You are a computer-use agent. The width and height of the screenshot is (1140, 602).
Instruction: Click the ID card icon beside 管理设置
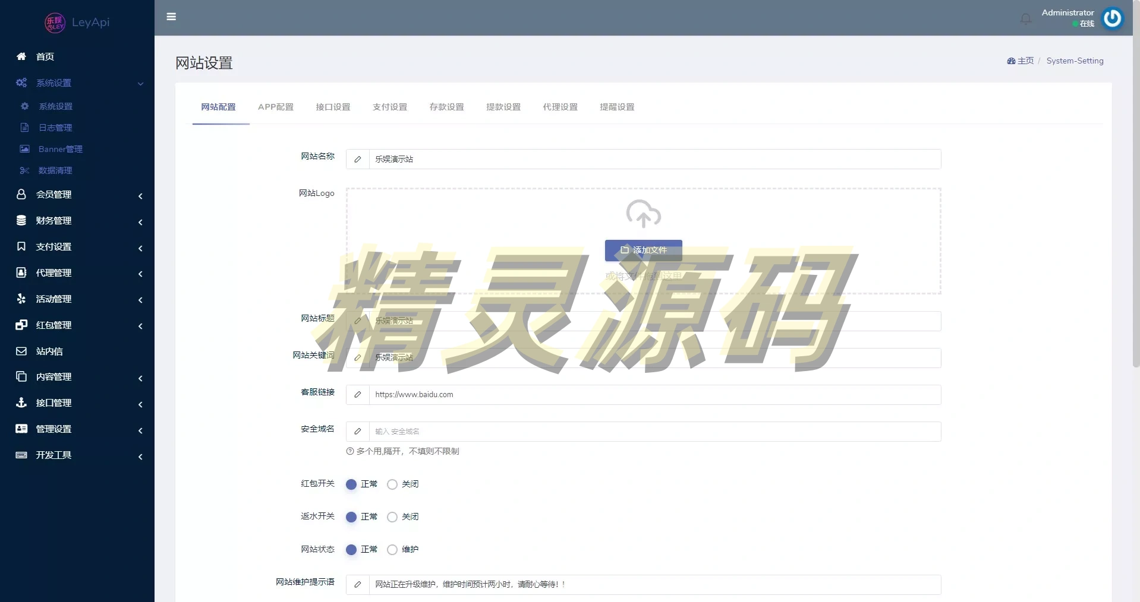21,429
